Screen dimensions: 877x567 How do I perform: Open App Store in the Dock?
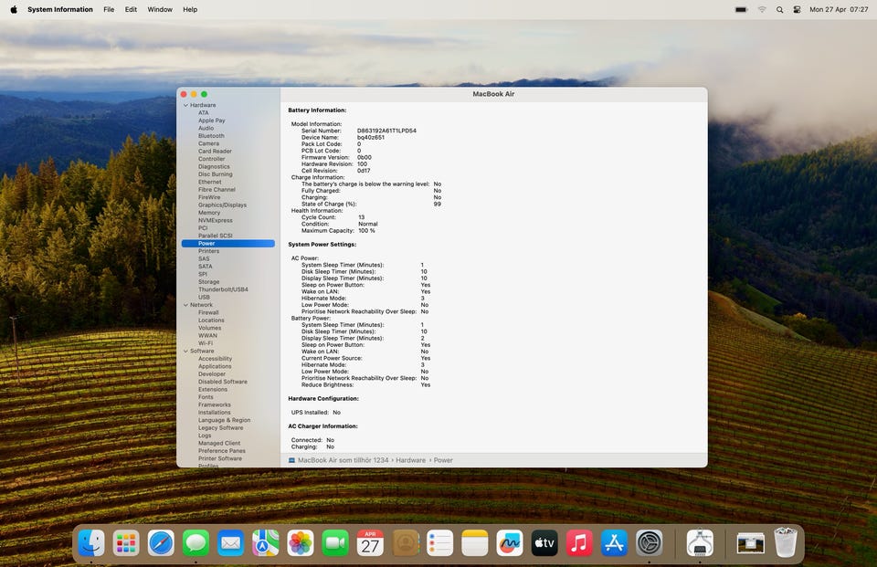tap(614, 543)
